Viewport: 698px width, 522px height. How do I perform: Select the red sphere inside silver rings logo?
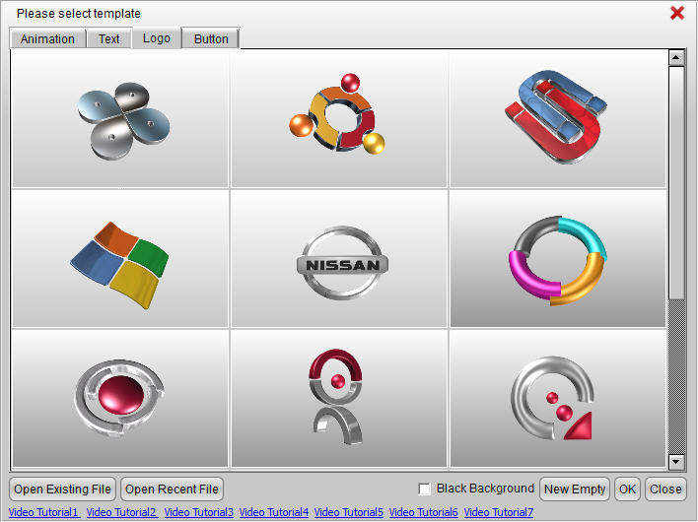click(120, 398)
